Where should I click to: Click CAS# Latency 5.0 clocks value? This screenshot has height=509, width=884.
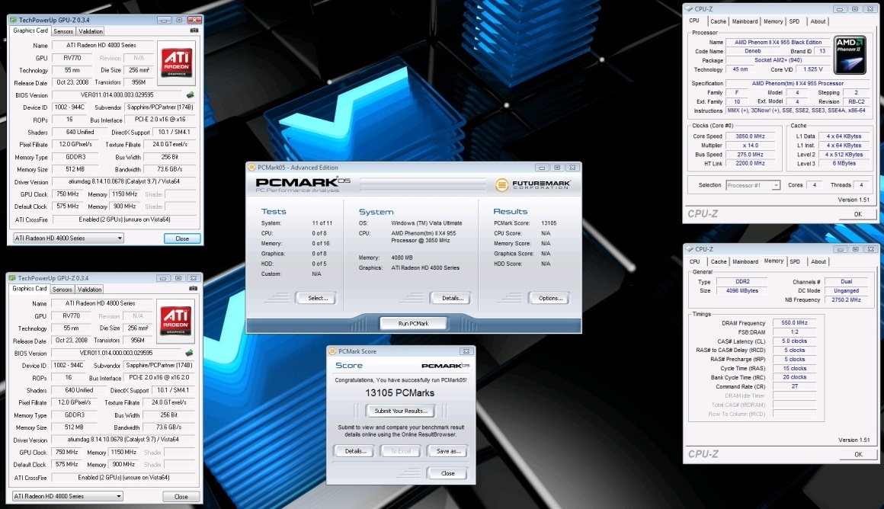pyautogui.click(x=794, y=341)
